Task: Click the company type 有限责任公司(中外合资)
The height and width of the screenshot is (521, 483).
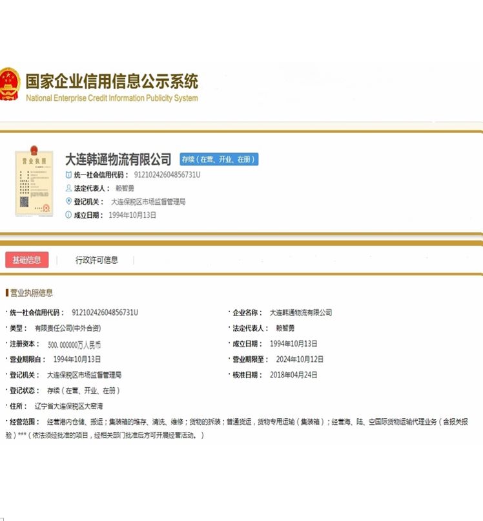Action: pyautogui.click(x=68, y=328)
